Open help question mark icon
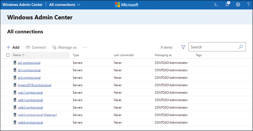This screenshot has height=131, width=253. (x=248, y=5)
